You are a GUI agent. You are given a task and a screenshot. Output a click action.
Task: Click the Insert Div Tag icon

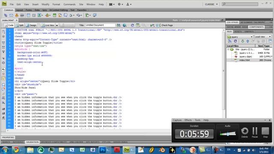[x=34, y=15]
